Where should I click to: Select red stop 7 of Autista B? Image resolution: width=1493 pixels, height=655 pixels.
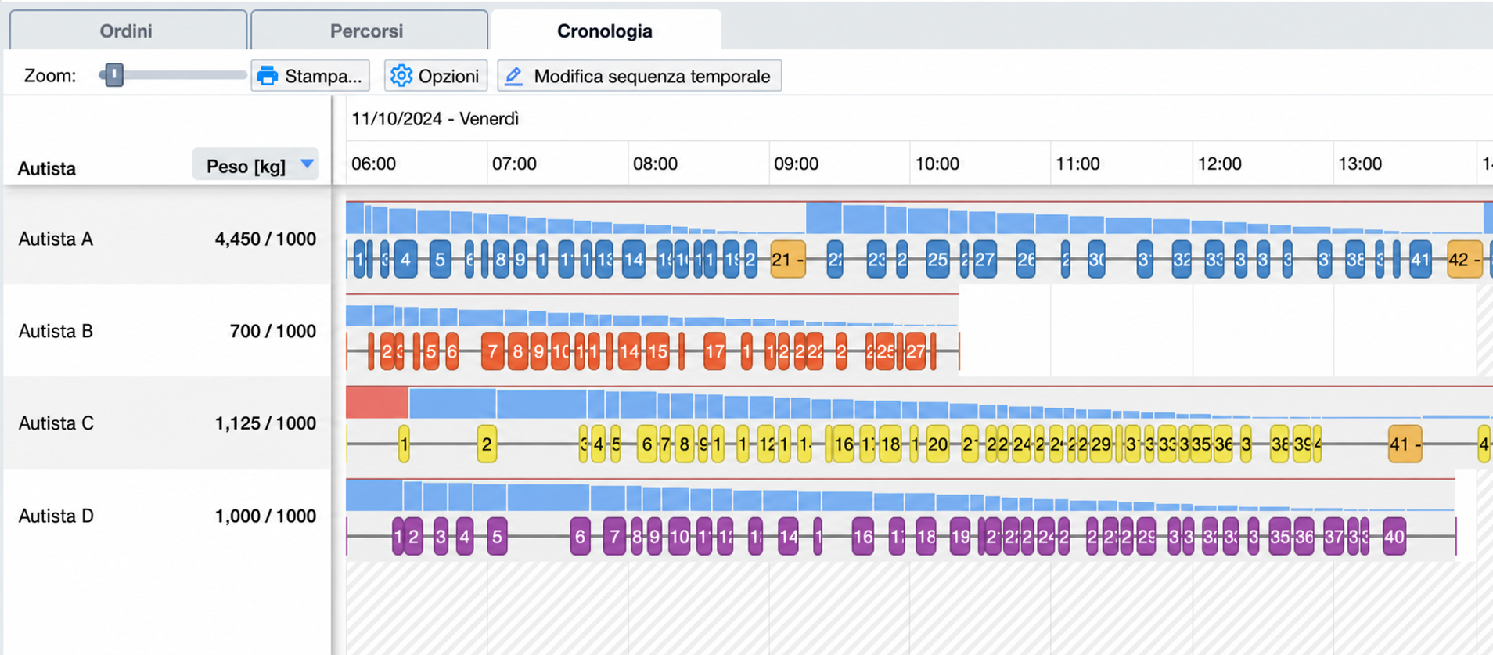pyautogui.click(x=492, y=351)
